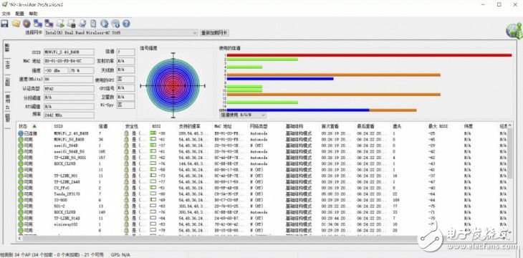Click the export icon with green arrow
The image size is (523, 258).
point(60,24)
